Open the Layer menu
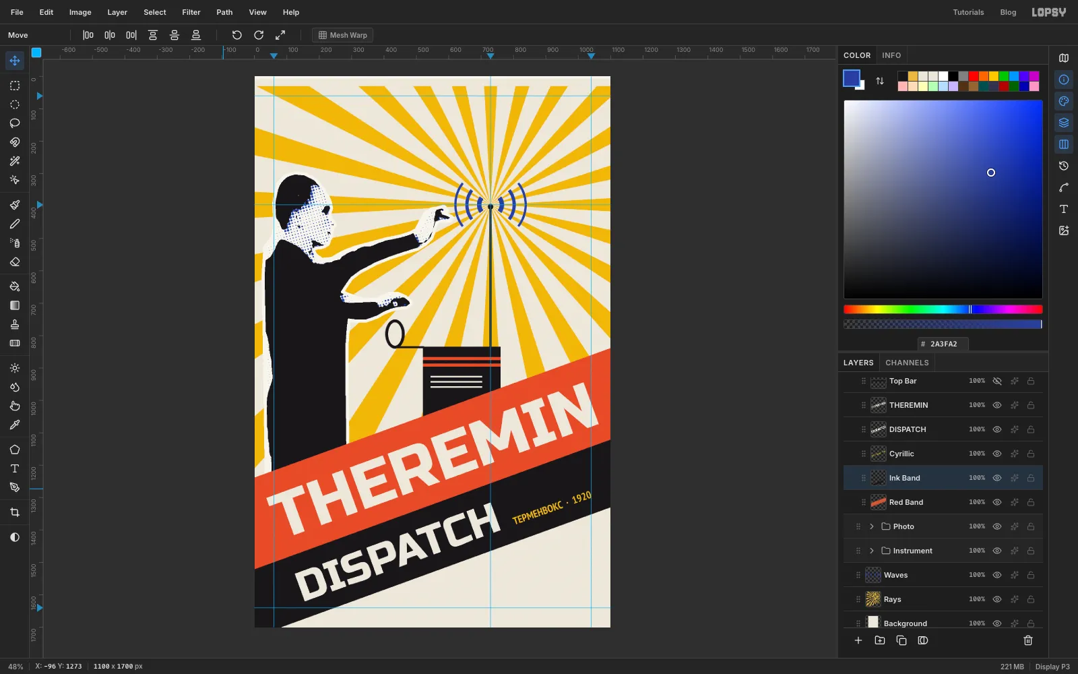This screenshot has width=1078, height=674. pos(117,12)
